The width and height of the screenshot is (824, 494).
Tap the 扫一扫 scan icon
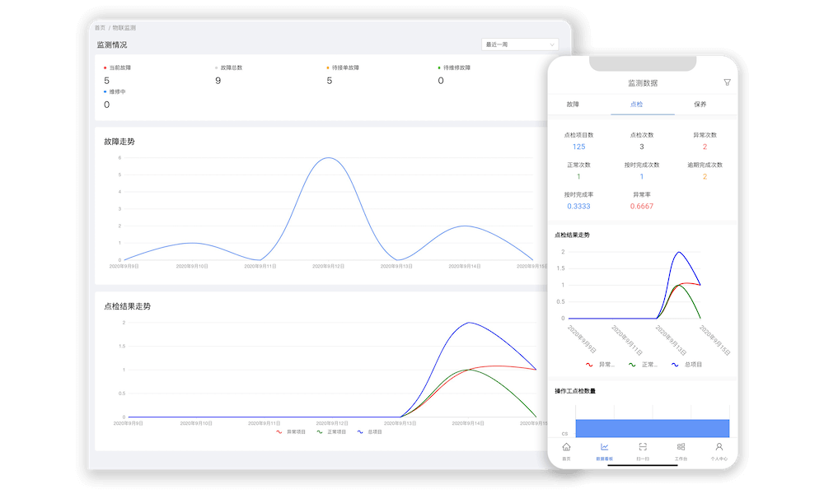(x=643, y=449)
